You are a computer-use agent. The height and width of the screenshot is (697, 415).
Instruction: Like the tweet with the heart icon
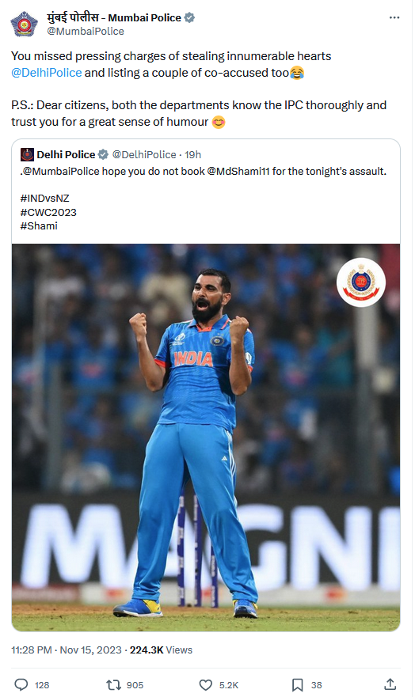coord(205,684)
